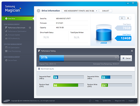
Task: Open the Help link in footer
Action: click(97, 101)
